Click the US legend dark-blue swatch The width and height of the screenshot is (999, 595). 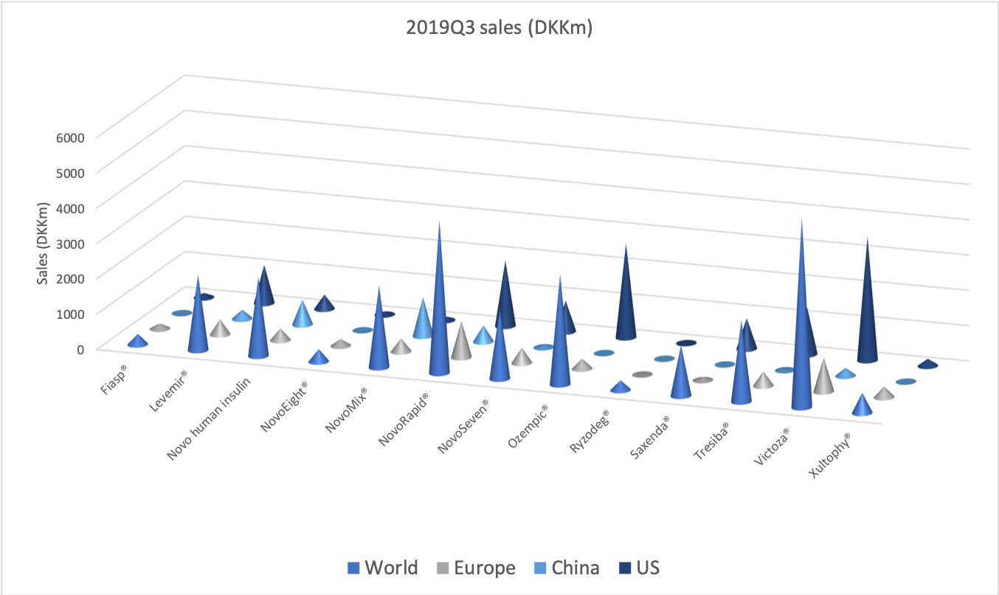point(625,568)
